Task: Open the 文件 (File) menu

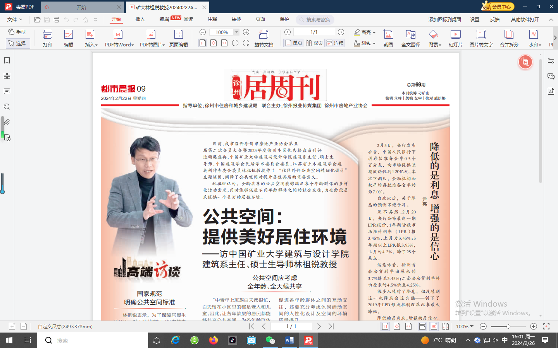Action: click(15, 19)
